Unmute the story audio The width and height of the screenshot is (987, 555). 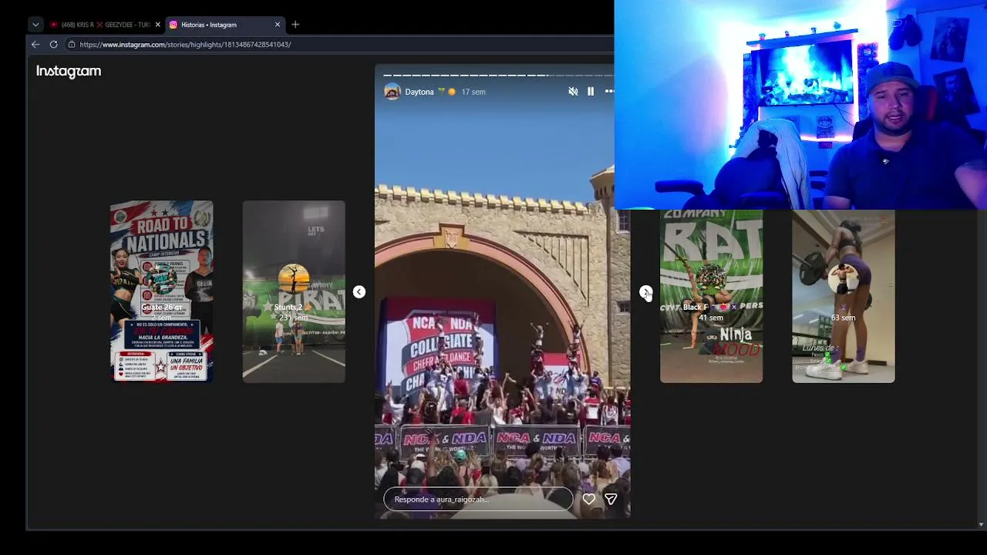pyautogui.click(x=573, y=92)
